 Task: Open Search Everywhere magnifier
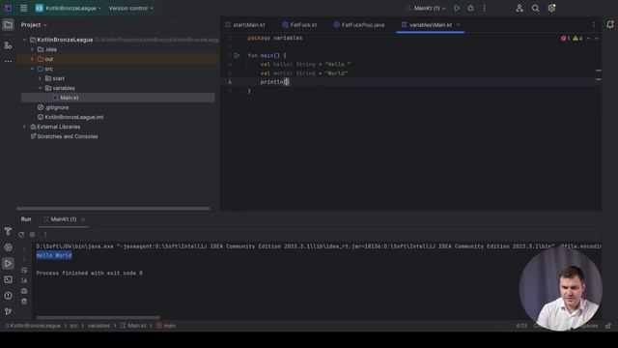pos(536,8)
